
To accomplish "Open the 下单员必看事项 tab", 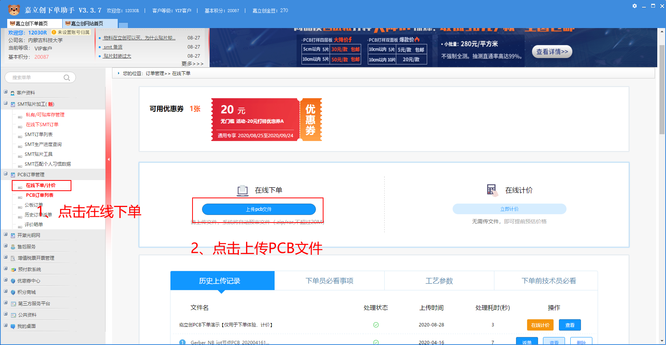I will tap(330, 281).
